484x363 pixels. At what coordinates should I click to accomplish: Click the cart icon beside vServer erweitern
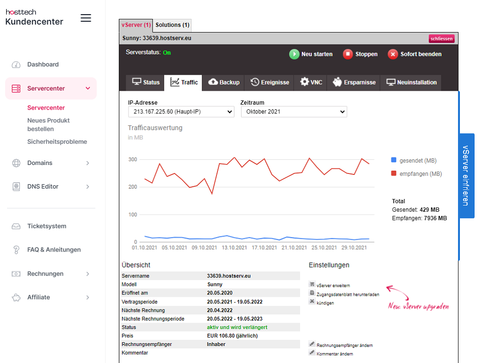pos(312,284)
